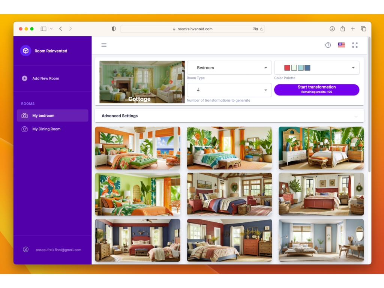Open the tropical bedroom thumbnail with teal bedspread
The width and height of the screenshot is (384, 288).
coord(229,148)
